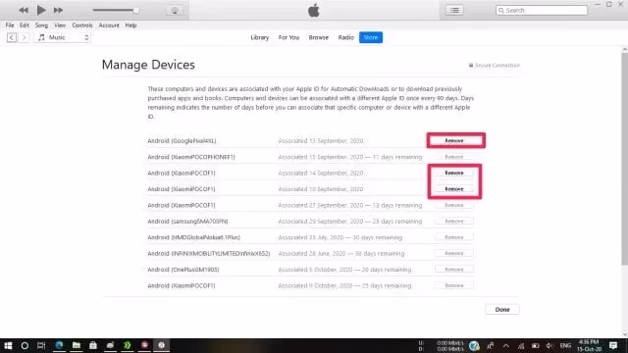The width and height of the screenshot is (628, 353).
Task: Open the File menu
Action: click(x=10, y=25)
